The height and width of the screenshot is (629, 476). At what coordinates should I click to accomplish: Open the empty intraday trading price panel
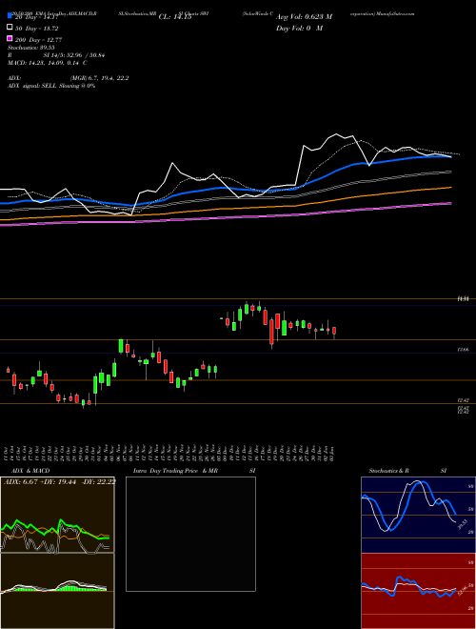190,534
